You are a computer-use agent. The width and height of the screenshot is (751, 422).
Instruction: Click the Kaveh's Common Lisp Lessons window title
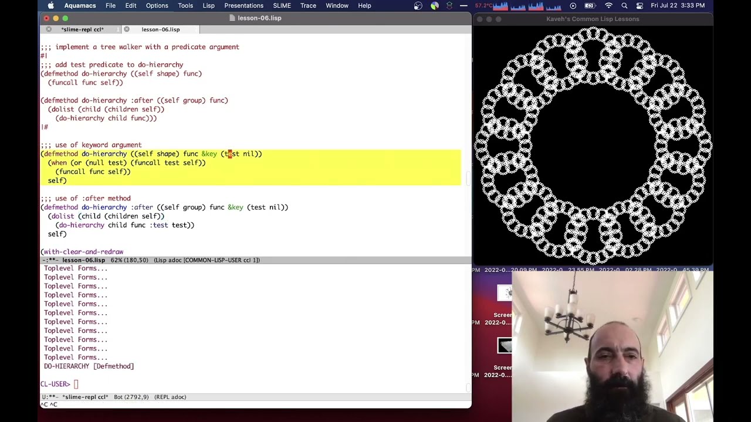click(x=593, y=19)
